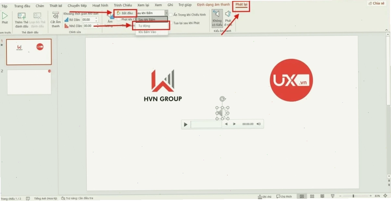Viewport: 391px width, 201px height.
Task: Select the speaker audio icon on the slide
Action: pos(222,113)
